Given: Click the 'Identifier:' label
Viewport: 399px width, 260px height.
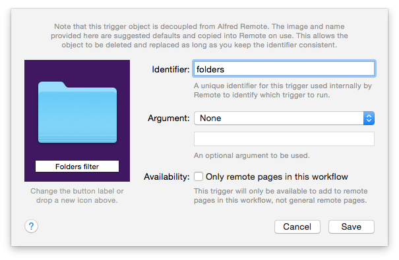Looking at the screenshot, I should tap(171, 69).
